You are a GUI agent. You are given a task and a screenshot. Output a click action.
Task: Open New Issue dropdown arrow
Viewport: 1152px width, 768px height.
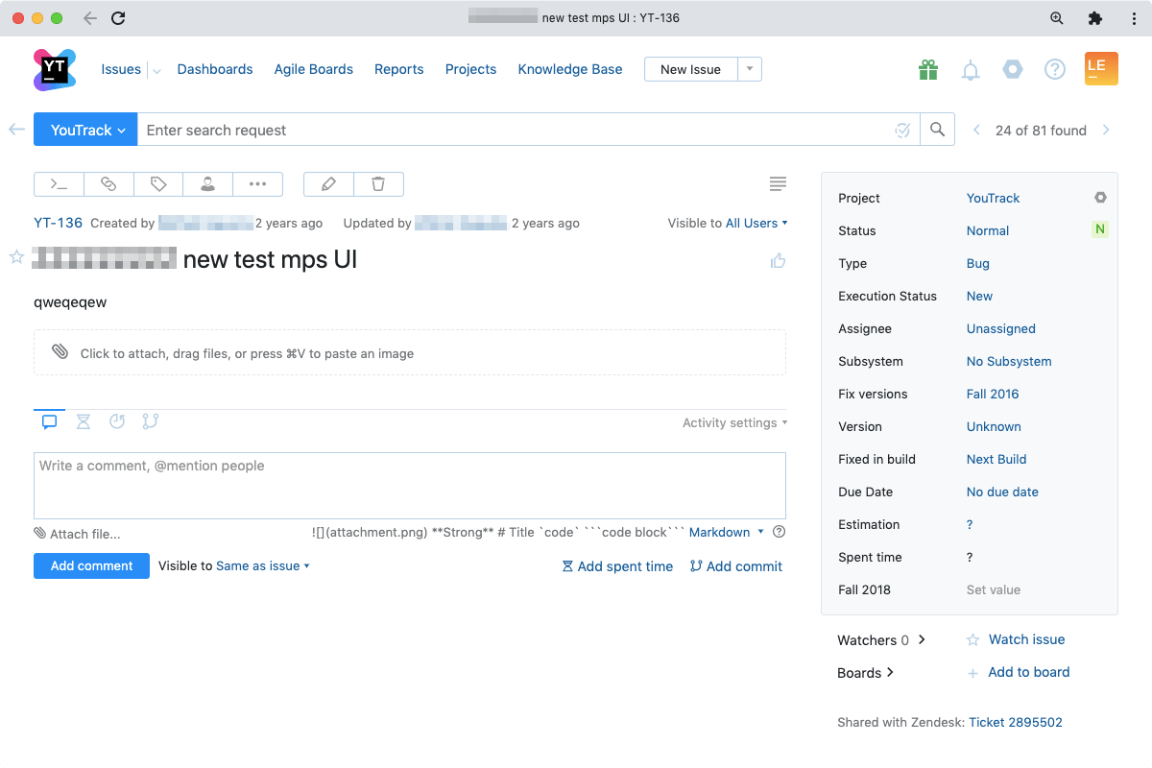(x=750, y=69)
